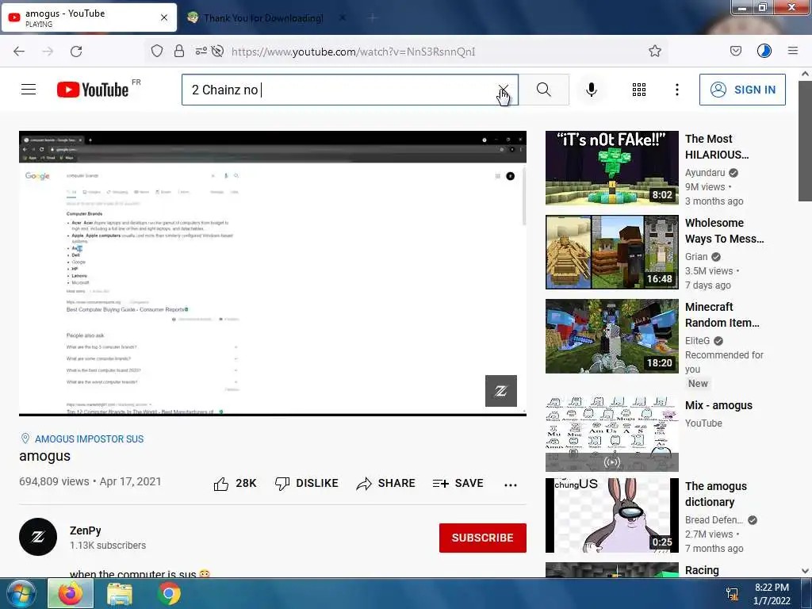Screen dimensions: 812x609
Task: Click the network icon in the system tray
Action: click(x=732, y=593)
